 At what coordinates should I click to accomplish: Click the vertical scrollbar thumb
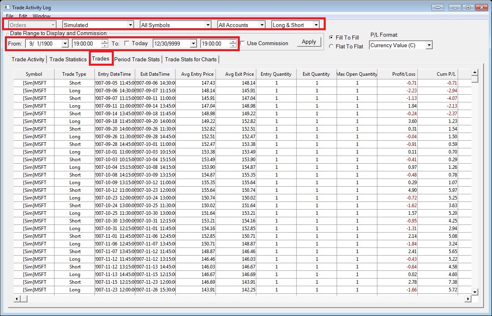(475, 79)
